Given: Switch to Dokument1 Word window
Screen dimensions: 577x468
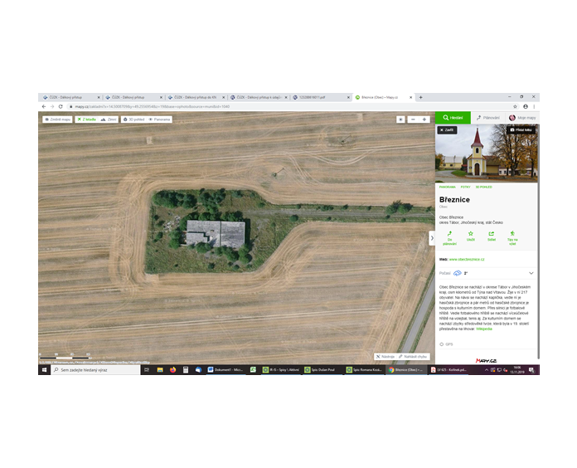Looking at the screenshot, I should pyautogui.click(x=225, y=370).
